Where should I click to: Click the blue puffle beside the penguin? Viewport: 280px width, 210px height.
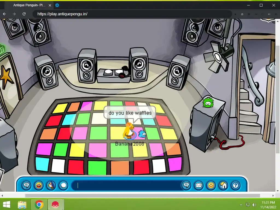pos(142,134)
